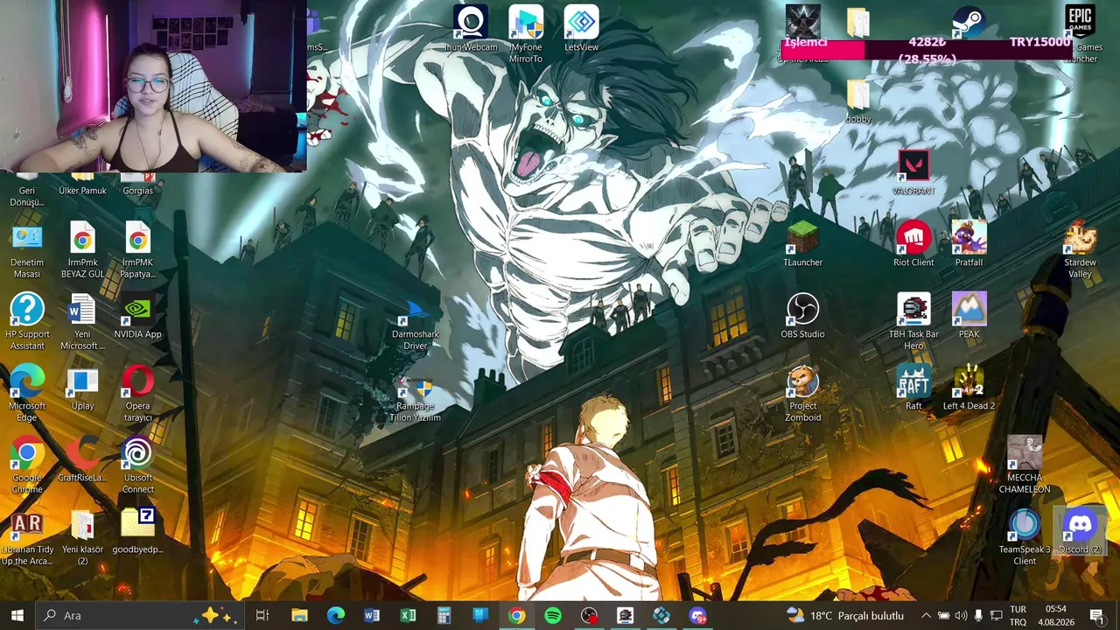Select the Steam desktop shortcut
The width and height of the screenshot is (1120, 630).
pyautogui.click(x=969, y=21)
